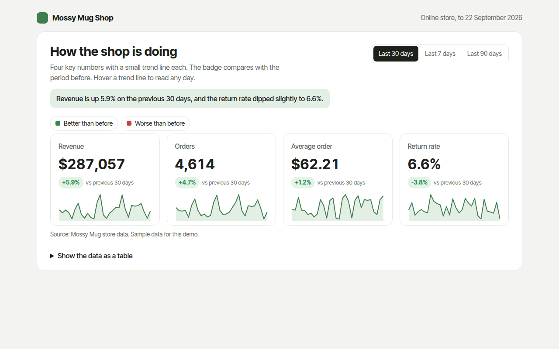Click the Source: Mossy Mug store data note
This screenshot has height=349, width=559.
pyautogui.click(x=124, y=234)
